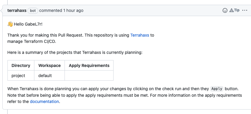Screen dimensions: 251x114
Task: Open the comment's three-dot options menu
Action: point(245,10)
